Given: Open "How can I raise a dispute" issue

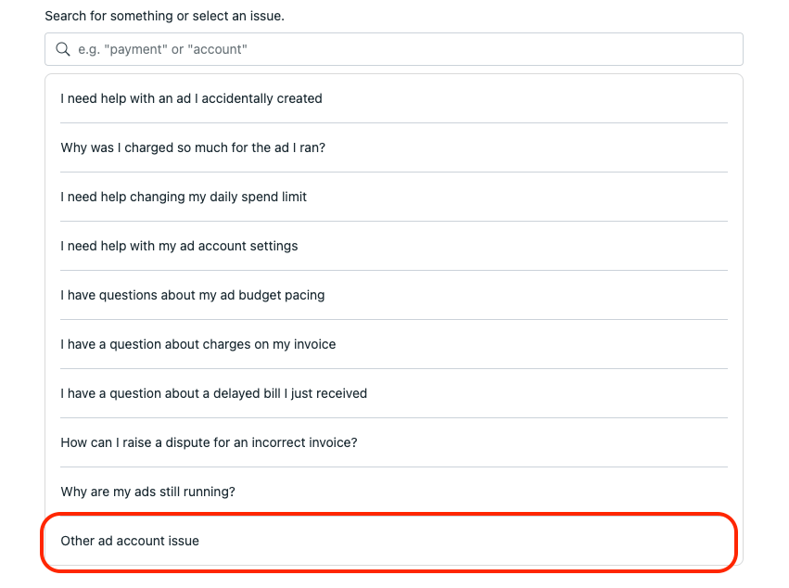Looking at the screenshot, I should pyautogui.click(x=209, y=442).
